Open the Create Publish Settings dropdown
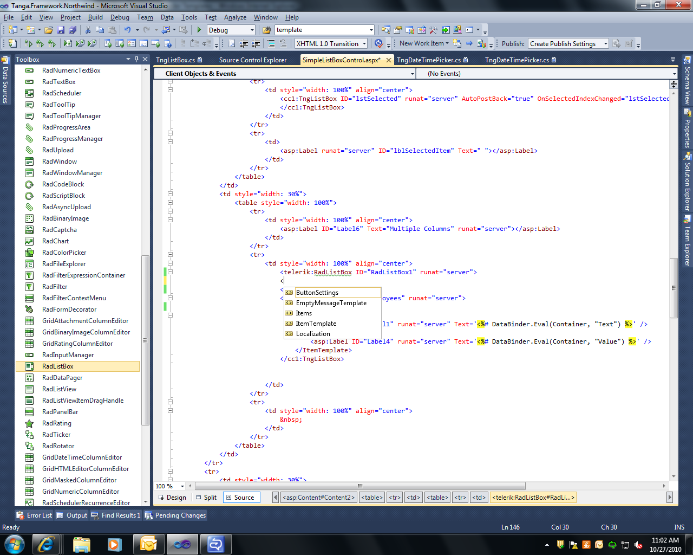Viewport: 693px width, 555px height. [x=605, y=44]
